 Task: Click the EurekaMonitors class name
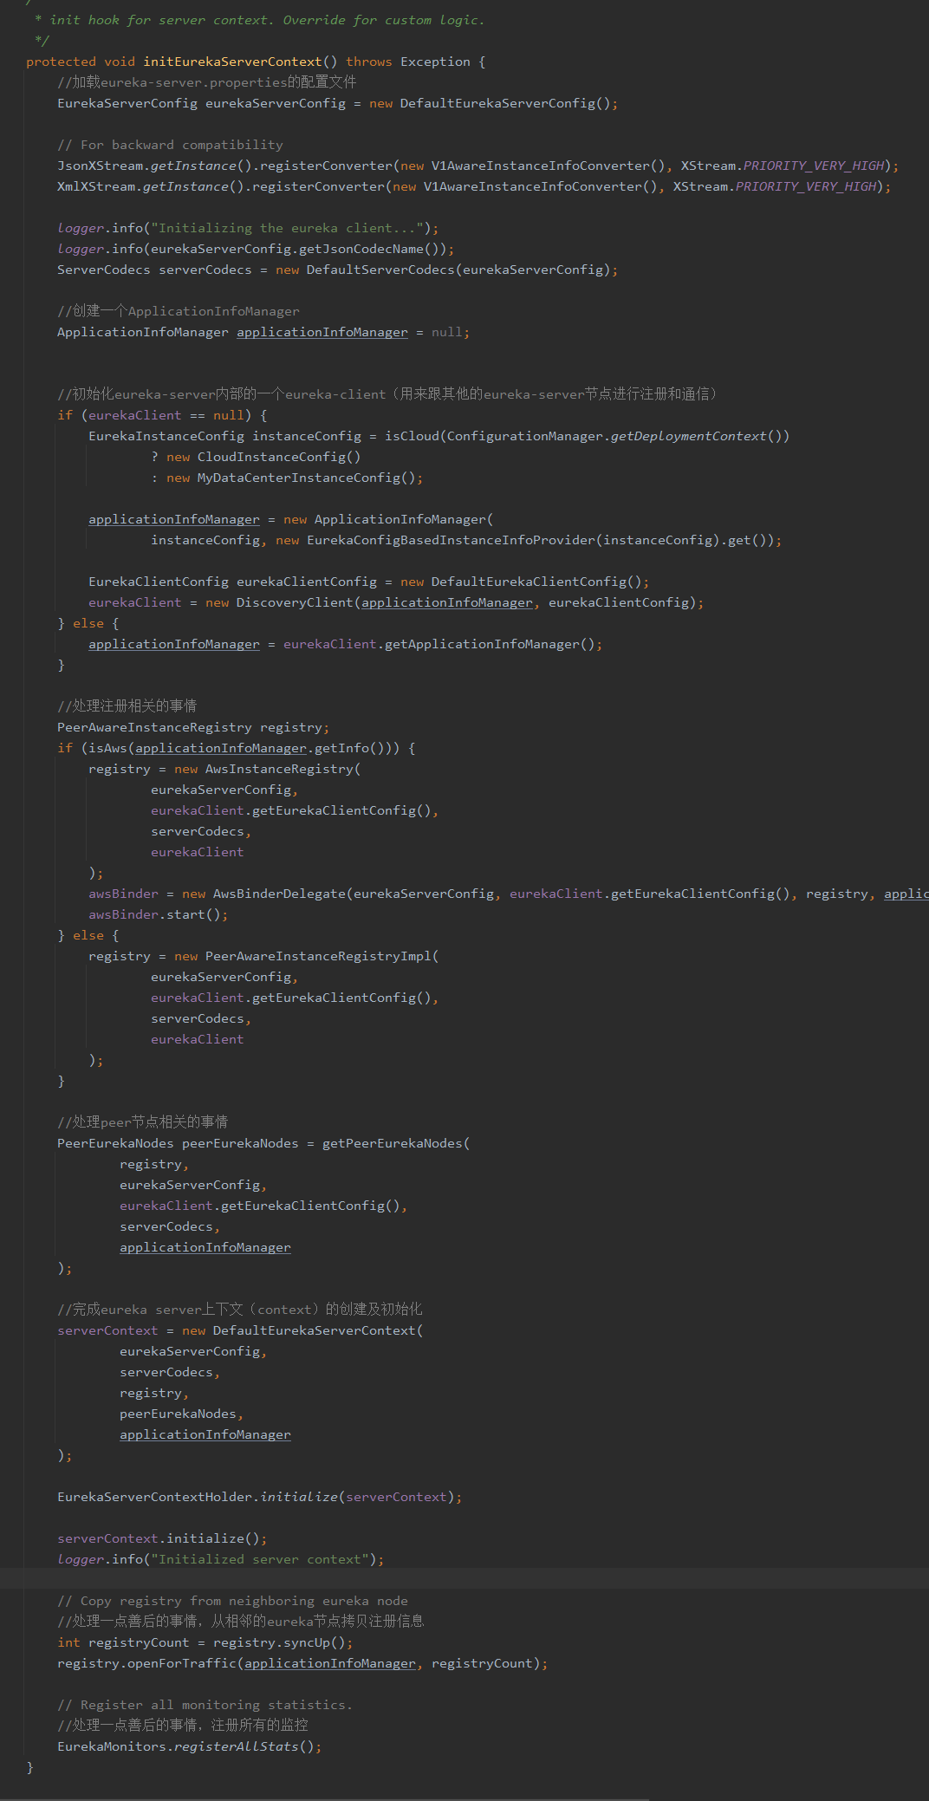click(x=112, y=1746)
